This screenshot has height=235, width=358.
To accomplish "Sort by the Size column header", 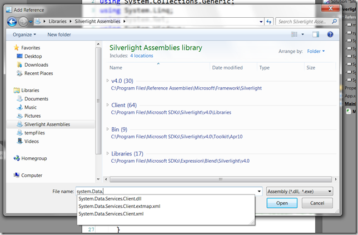I will tap(311, 68).
